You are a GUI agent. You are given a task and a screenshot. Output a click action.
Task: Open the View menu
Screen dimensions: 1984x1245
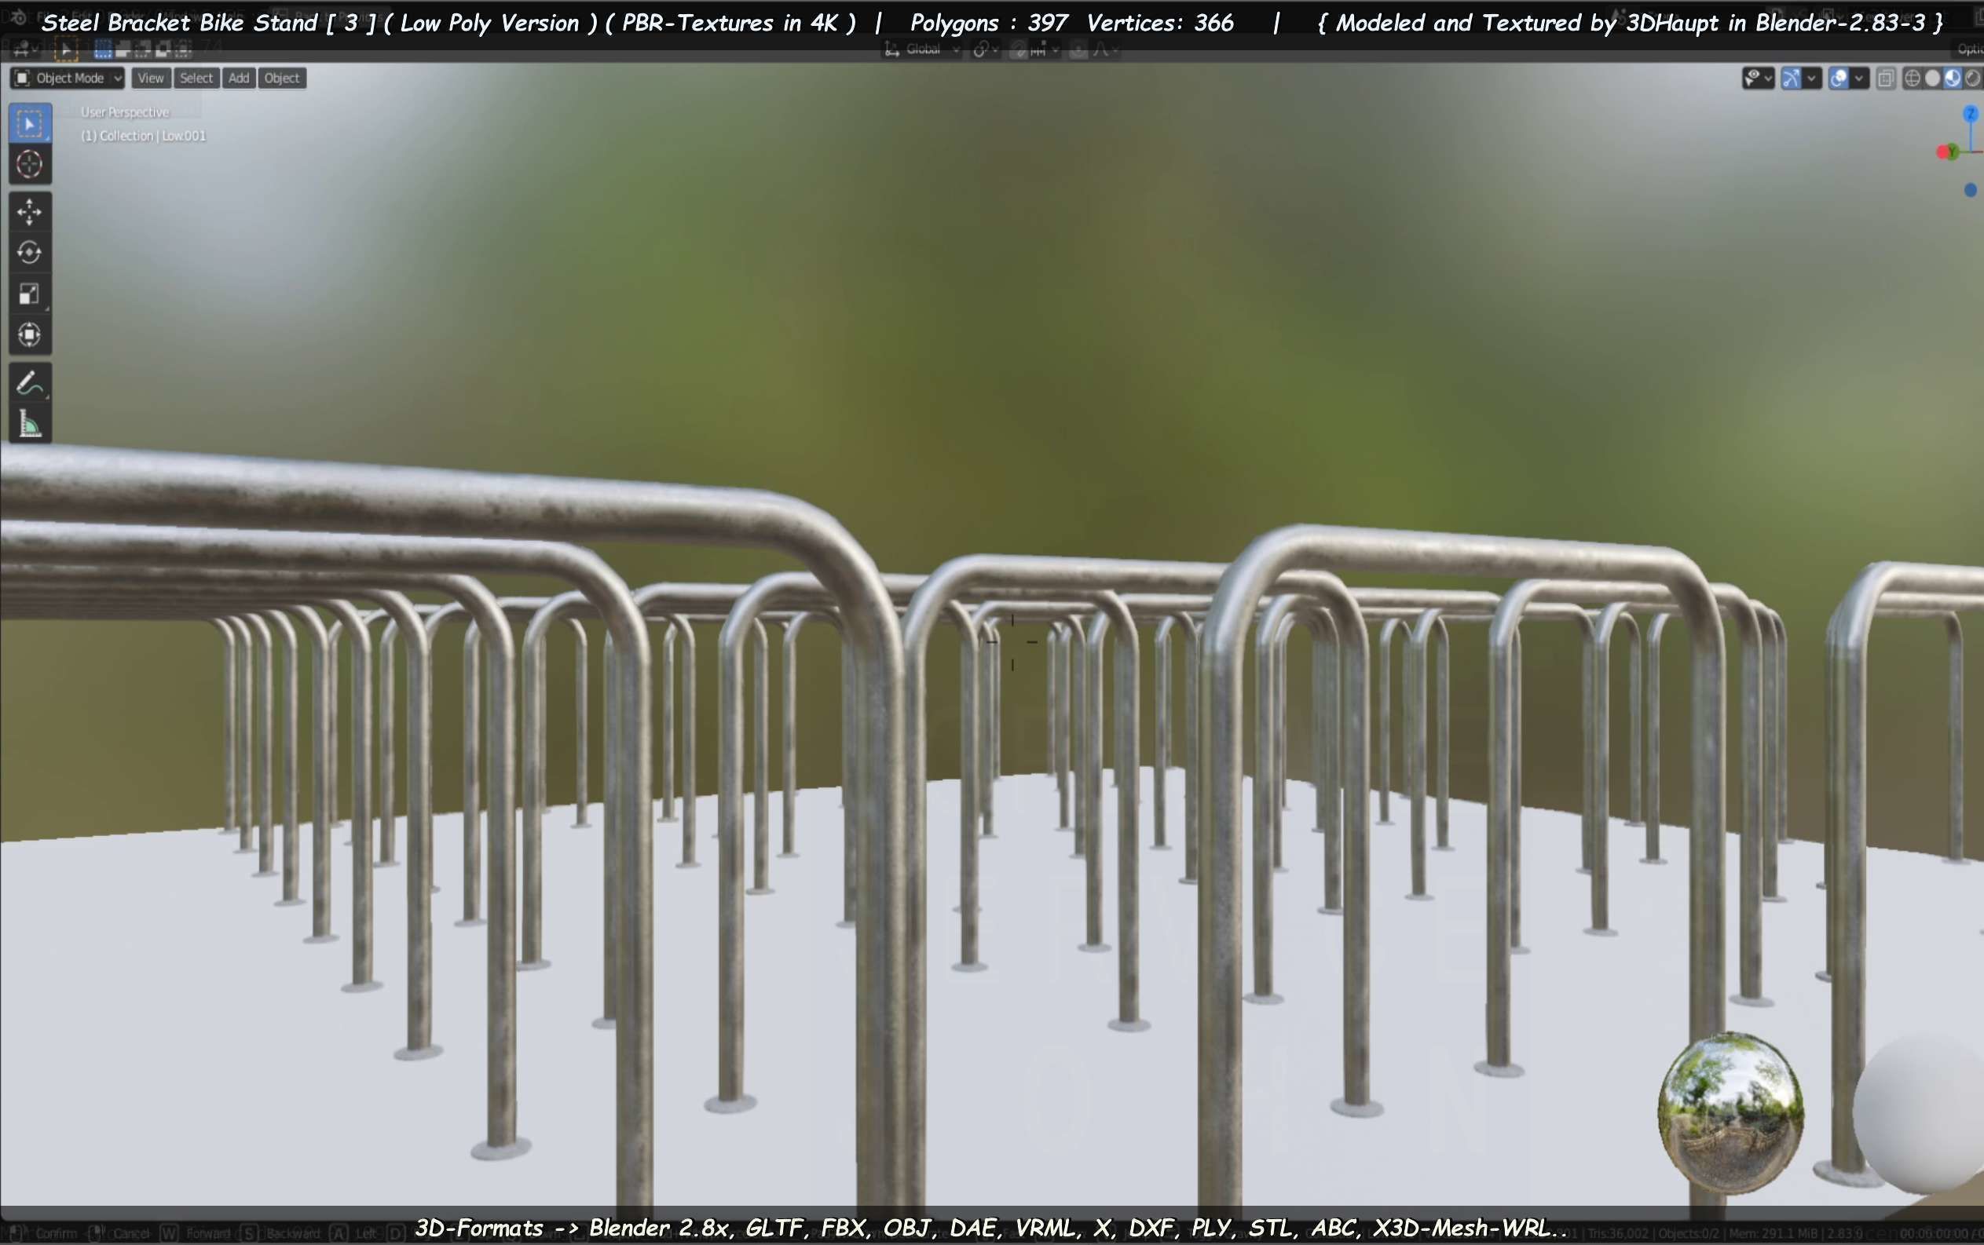tap(151, 78)
